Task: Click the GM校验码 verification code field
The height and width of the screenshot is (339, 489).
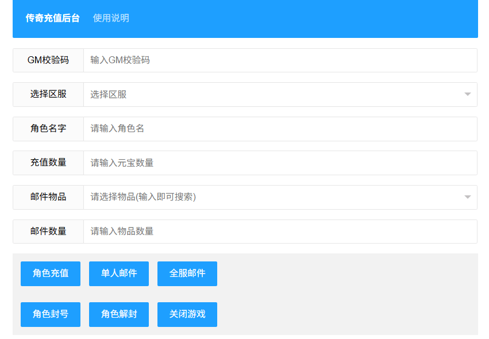Action: [x=259, y=60]
